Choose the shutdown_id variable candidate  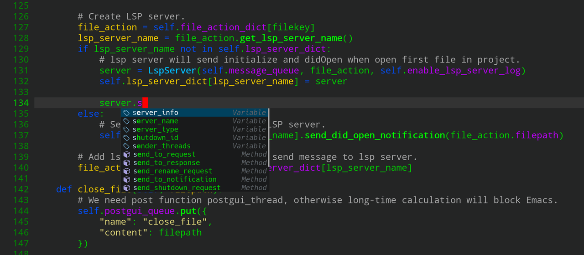pyautogui.click(x=194, y=138)
